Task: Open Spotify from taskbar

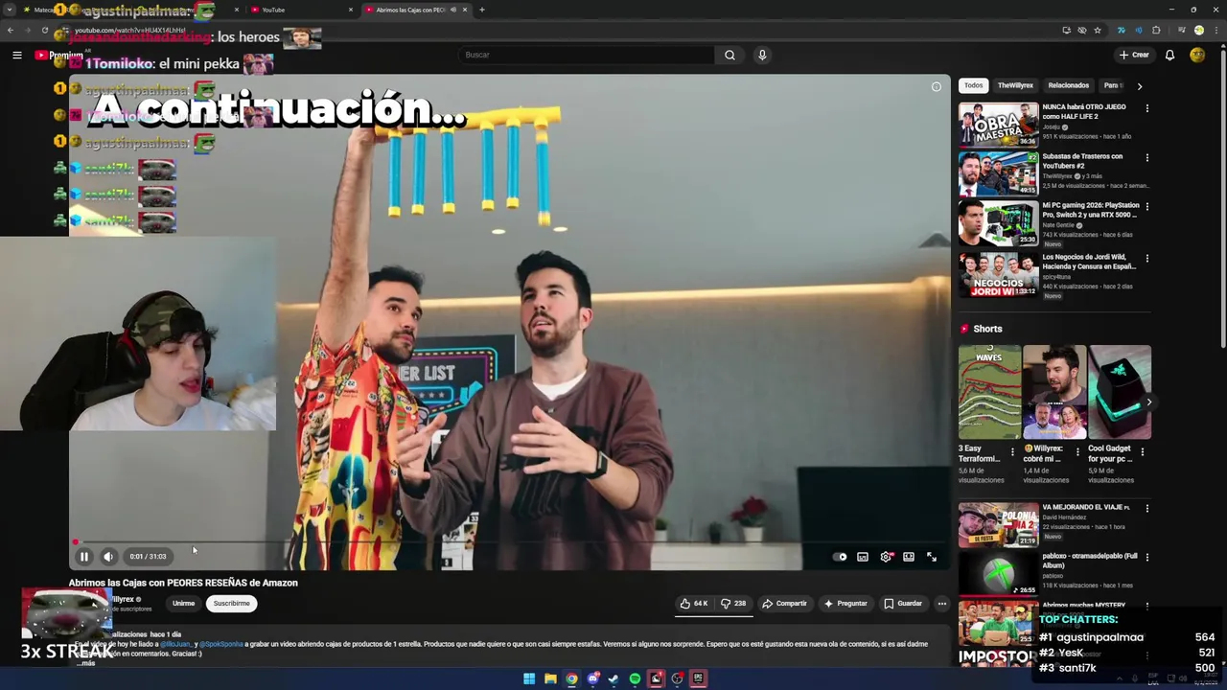Action: 635,678
